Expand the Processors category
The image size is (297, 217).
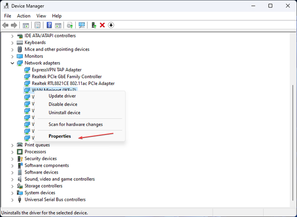click(12, 152)
